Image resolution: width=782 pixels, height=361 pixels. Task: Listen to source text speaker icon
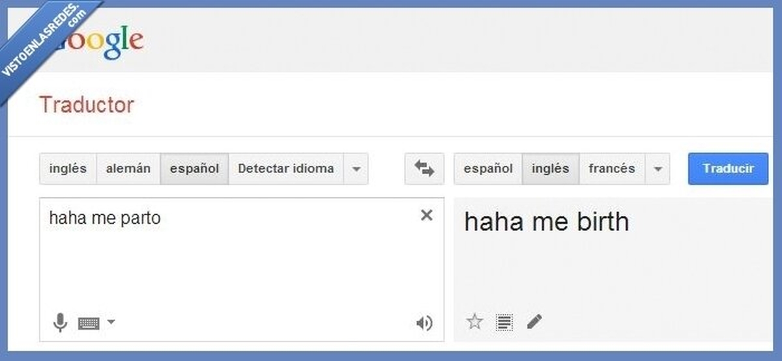pos(424,323)
